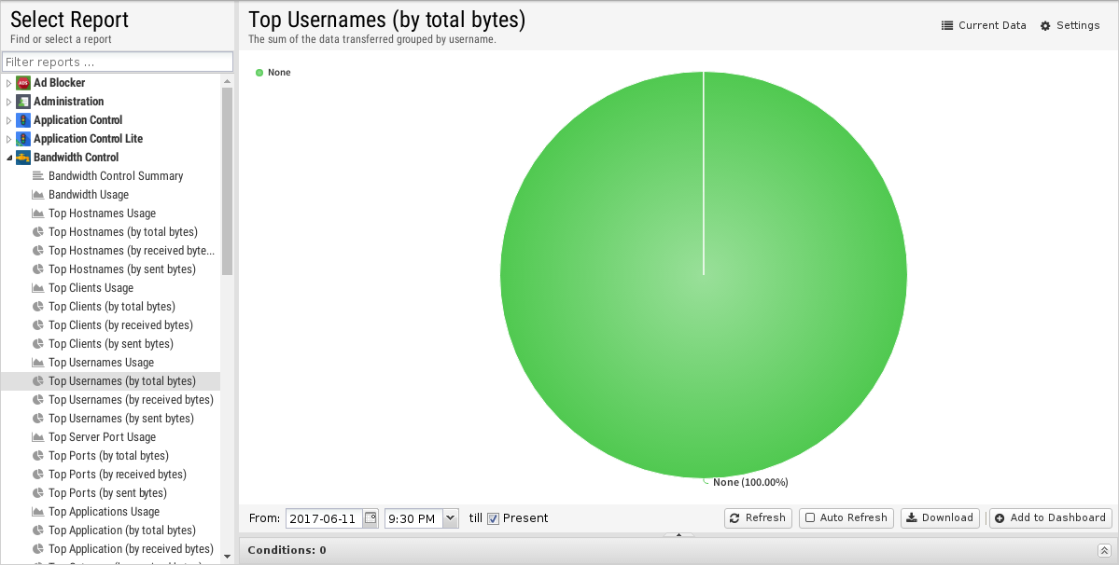Click the Filter reports search field
The width and height of the screenshot is (1119, 565).
pyautogui.click(x=118, y=62)
